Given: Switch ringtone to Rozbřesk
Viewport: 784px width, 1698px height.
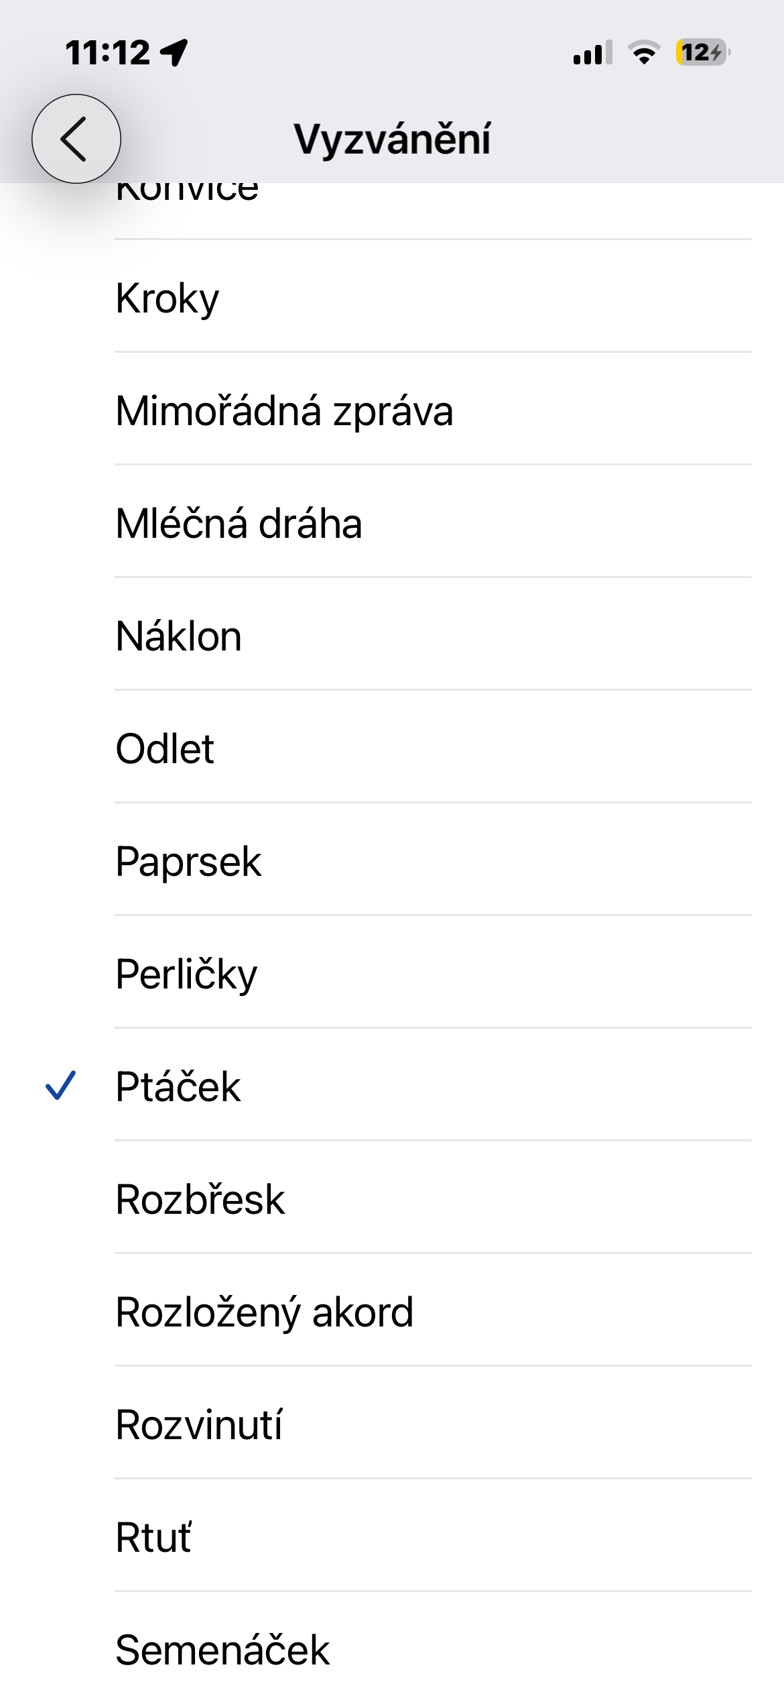Looking at the screenshot, I should click(x=200, y=1200).
